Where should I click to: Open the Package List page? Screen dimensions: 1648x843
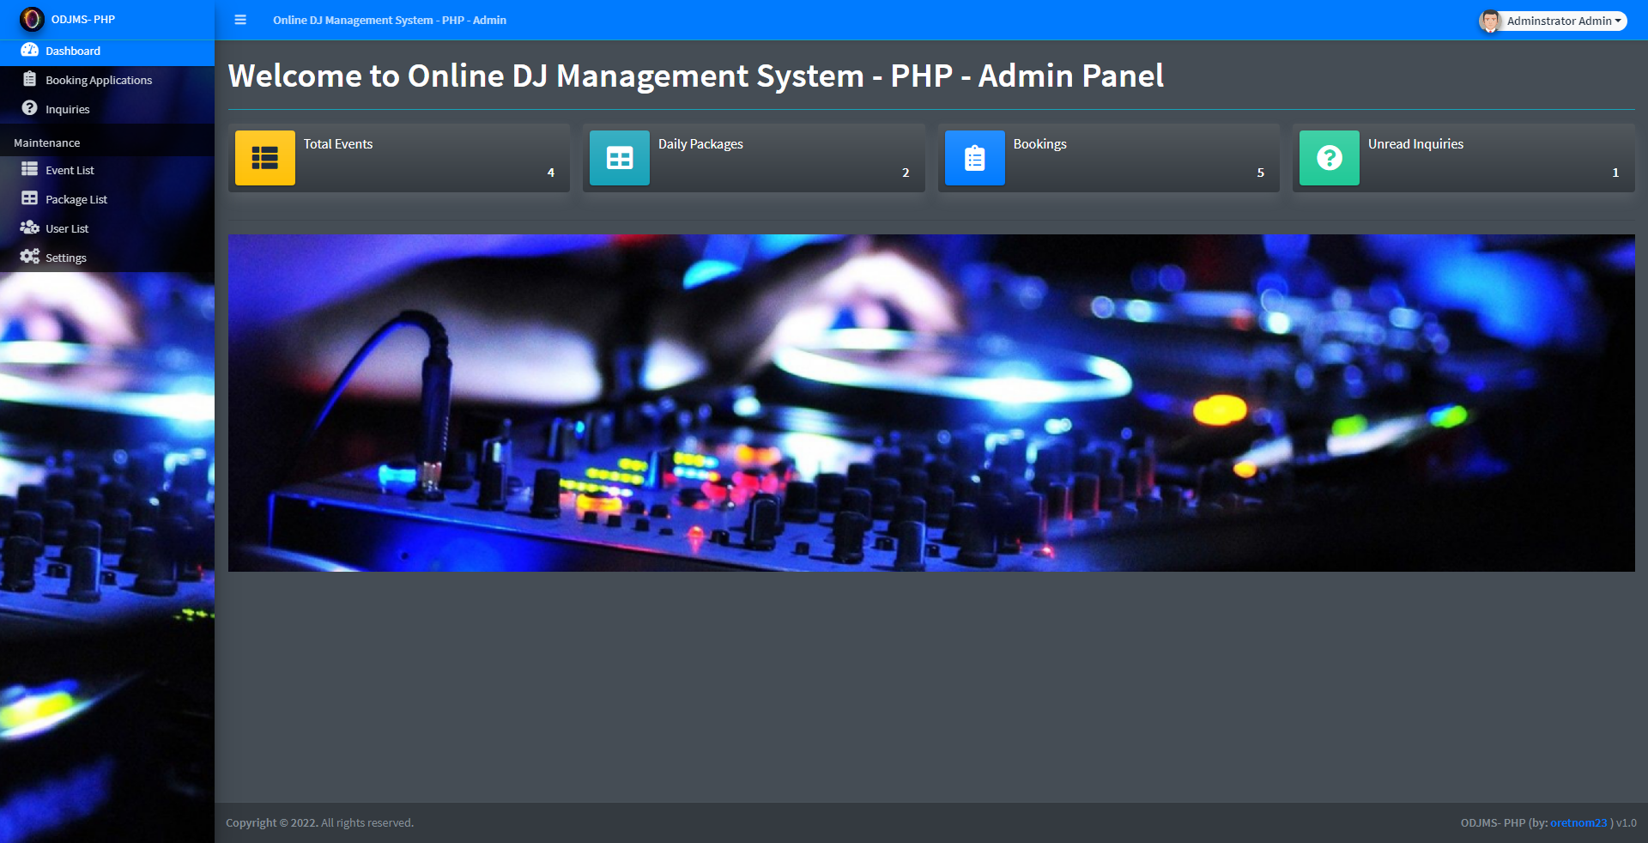(107, 199)
